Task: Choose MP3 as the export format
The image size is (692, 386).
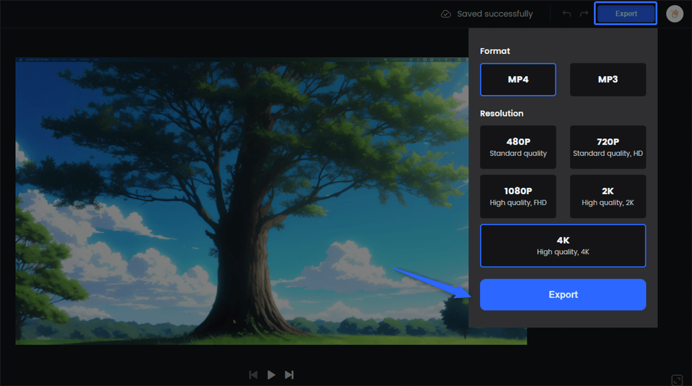Action: tap(608, 80)
